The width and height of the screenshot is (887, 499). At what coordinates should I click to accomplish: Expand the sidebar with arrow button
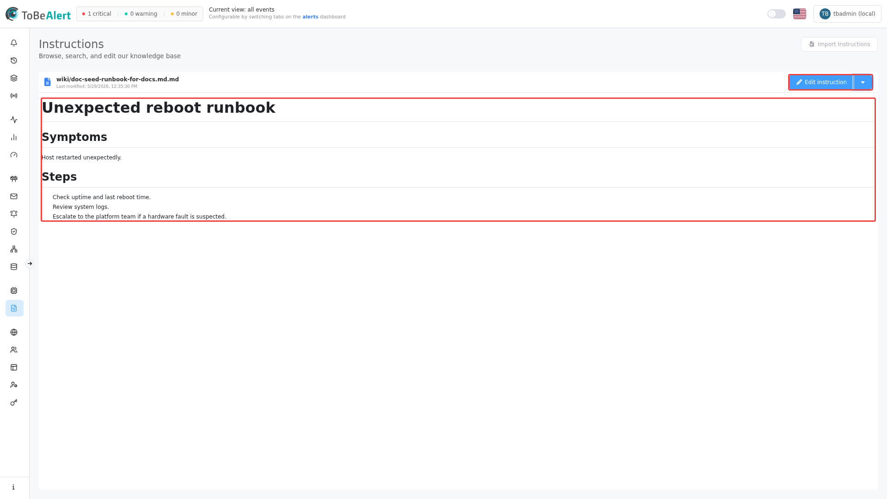point(30,264)
